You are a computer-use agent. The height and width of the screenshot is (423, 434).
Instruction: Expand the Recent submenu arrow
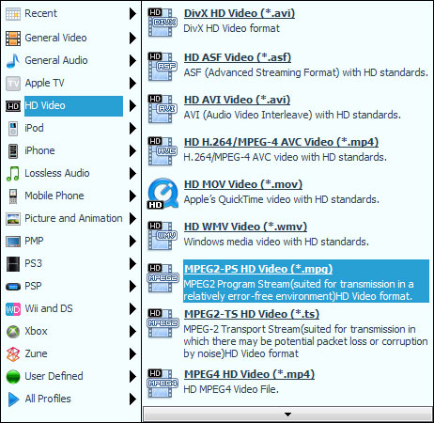(132, 13)
